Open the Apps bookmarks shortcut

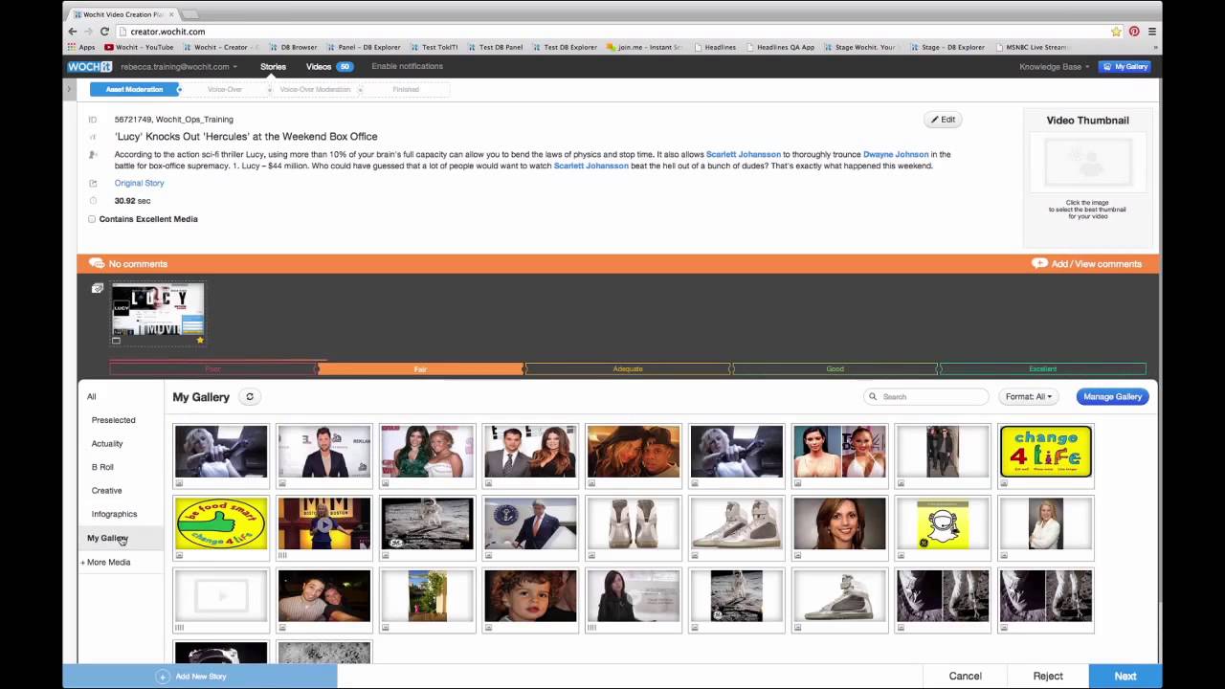[x=81, y=47]
